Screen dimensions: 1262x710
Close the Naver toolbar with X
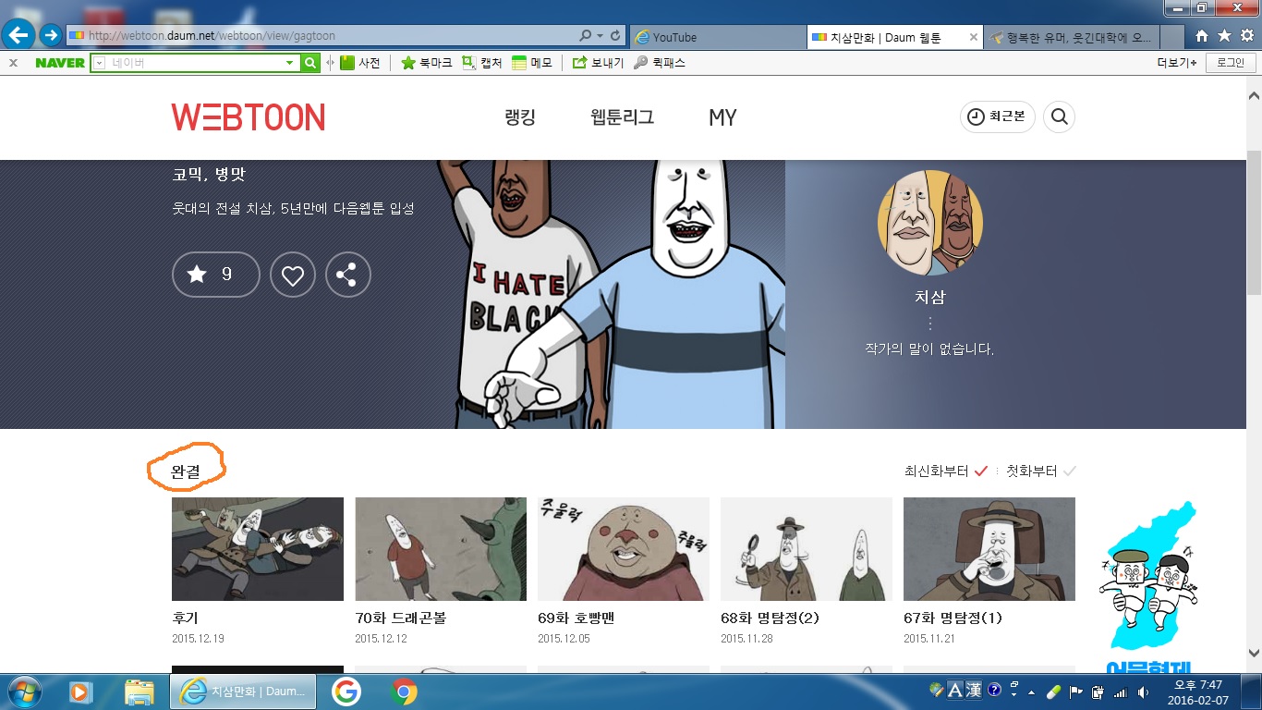[x=13, y=63]
